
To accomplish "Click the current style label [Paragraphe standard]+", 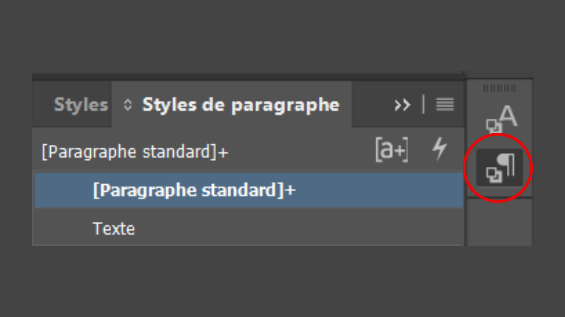I will pos(135,152).
